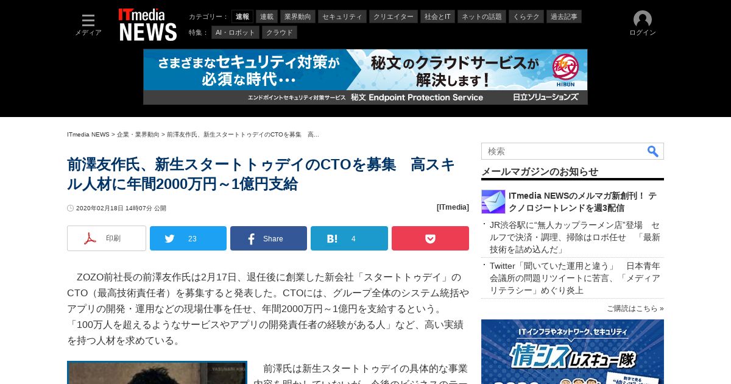Click the mail magazine envelope icon
The height and width of the screenshot is (384, 731).
(493, 202)
